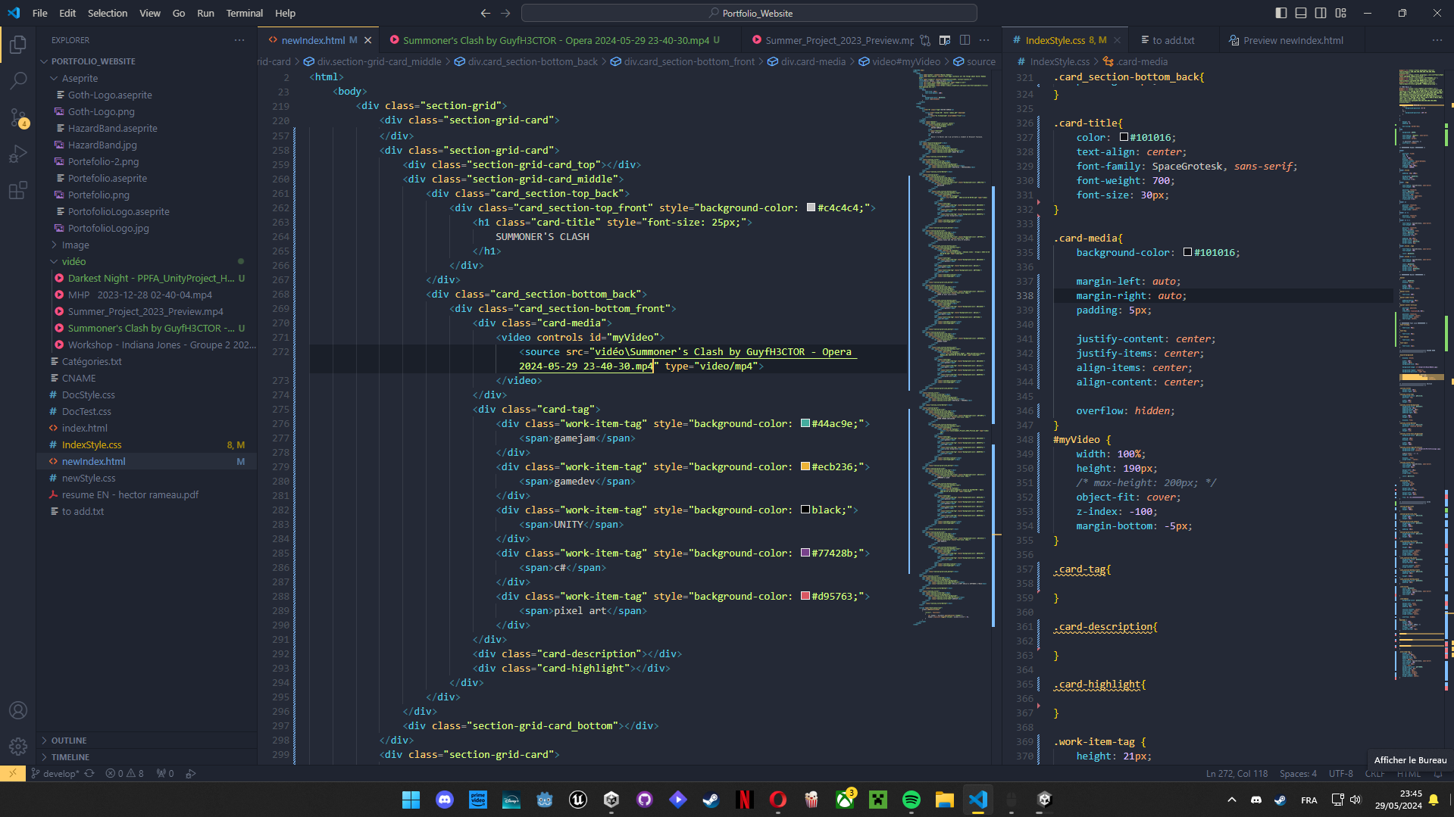This screenshot has height=817, width=1454.
Task: Open the #c4c4c4 color swatch
Action: (811, 207)
